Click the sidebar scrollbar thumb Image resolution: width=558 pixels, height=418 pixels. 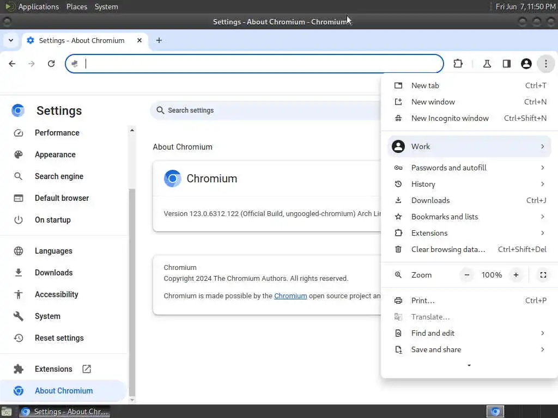[x=132, y=292]
